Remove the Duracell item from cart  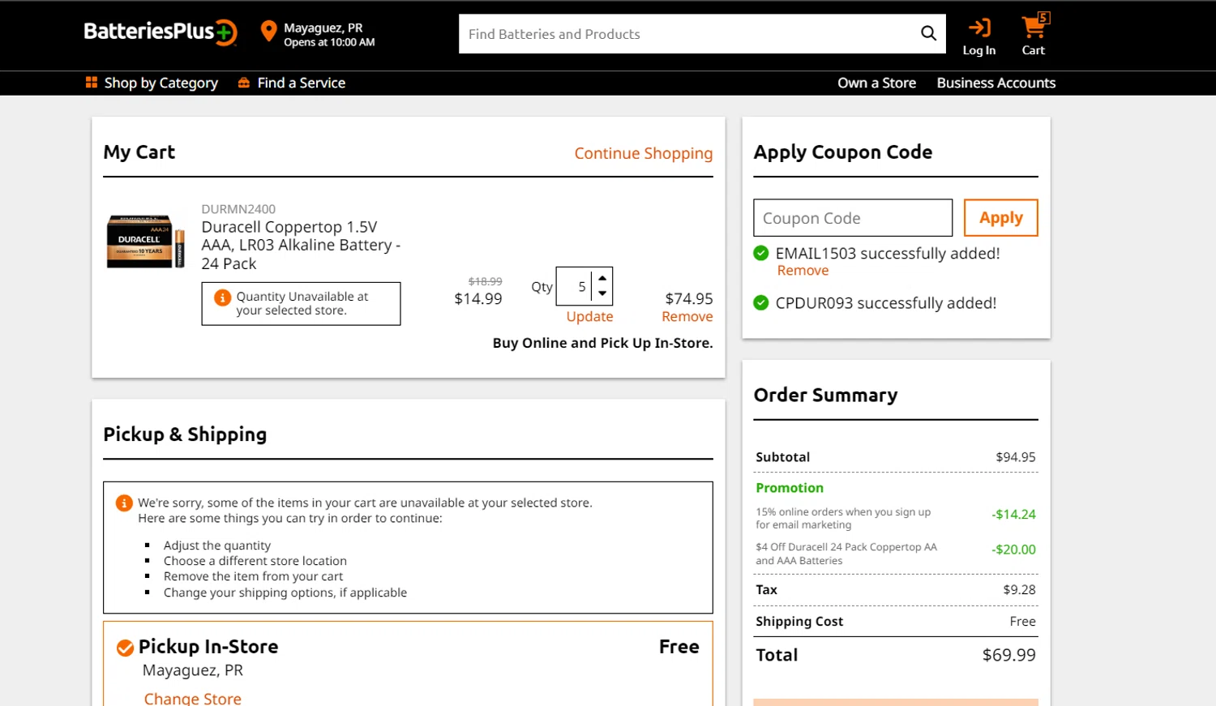[687, 317]
